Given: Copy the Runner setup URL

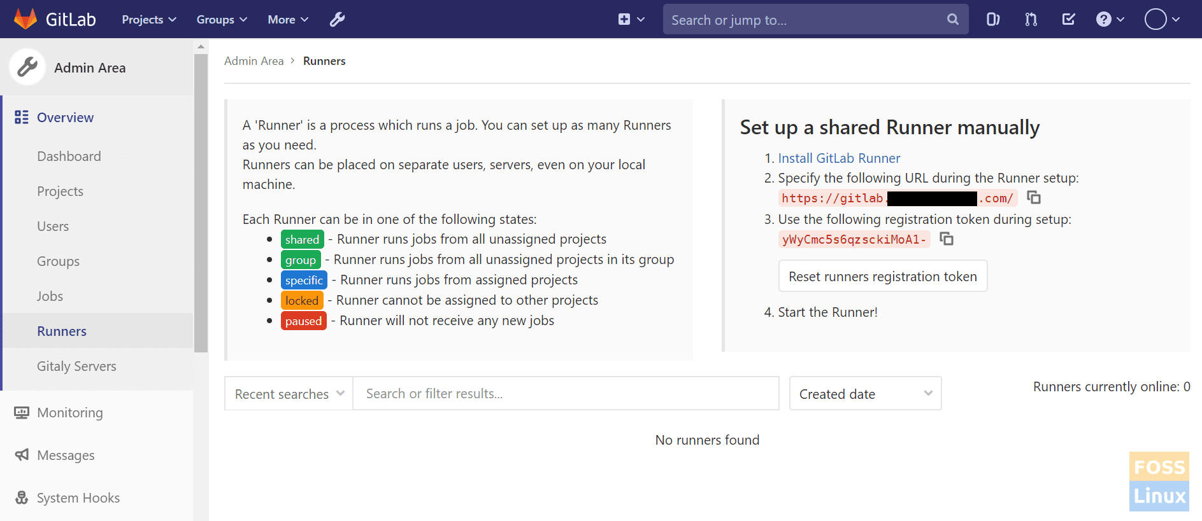Looking at the screenshot, I should tap(1034, 198).
